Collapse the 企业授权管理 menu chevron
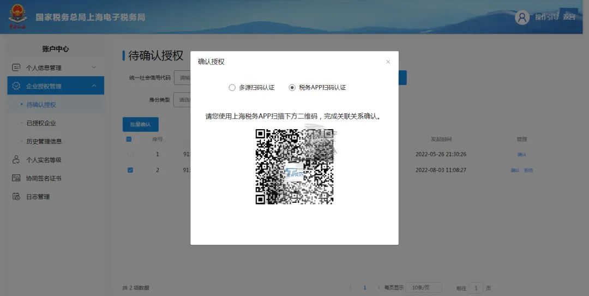This screenshot has width=589, height=296. [x=94, y=86]
